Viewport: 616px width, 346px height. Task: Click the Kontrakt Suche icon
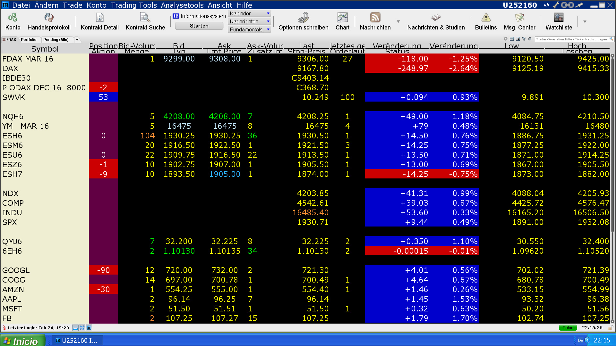[145, 18]
